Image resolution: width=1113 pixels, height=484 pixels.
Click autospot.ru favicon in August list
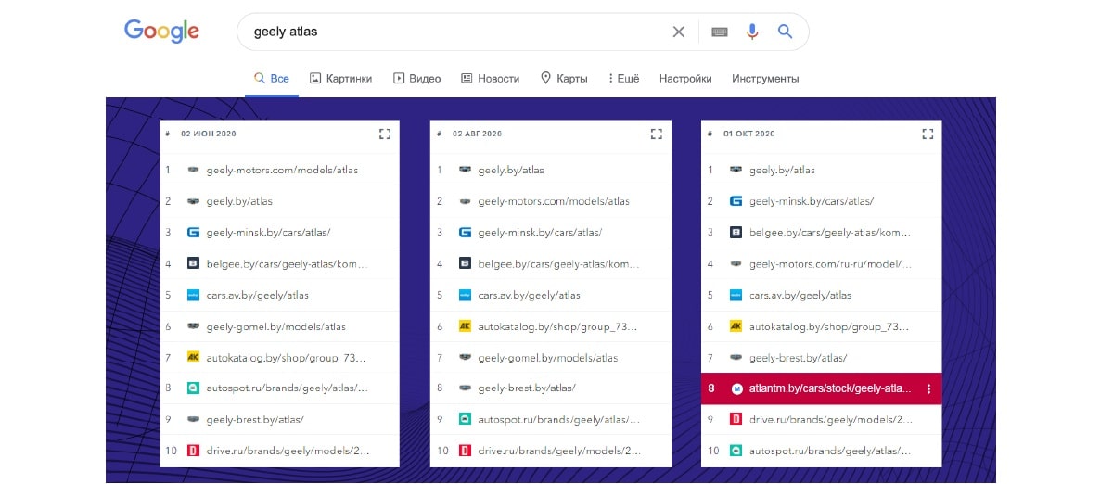pyautogui.click(x=465, y=420)
